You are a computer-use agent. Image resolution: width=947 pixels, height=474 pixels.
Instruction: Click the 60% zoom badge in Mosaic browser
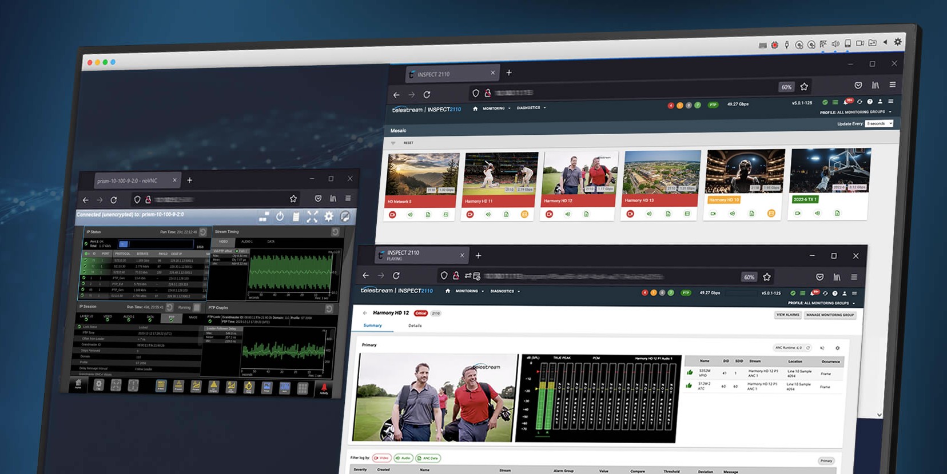(x=787, y=87)
